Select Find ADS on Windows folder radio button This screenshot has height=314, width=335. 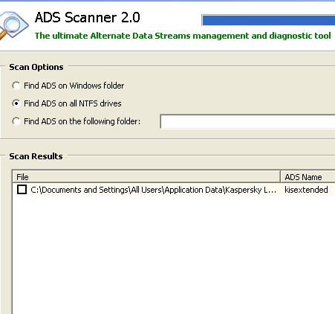click(16, 86)
